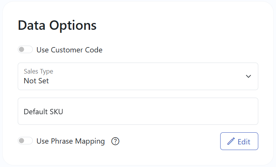276x167 pixels.
Task: Click empty area inside Default SKU box
Action: 158,111
